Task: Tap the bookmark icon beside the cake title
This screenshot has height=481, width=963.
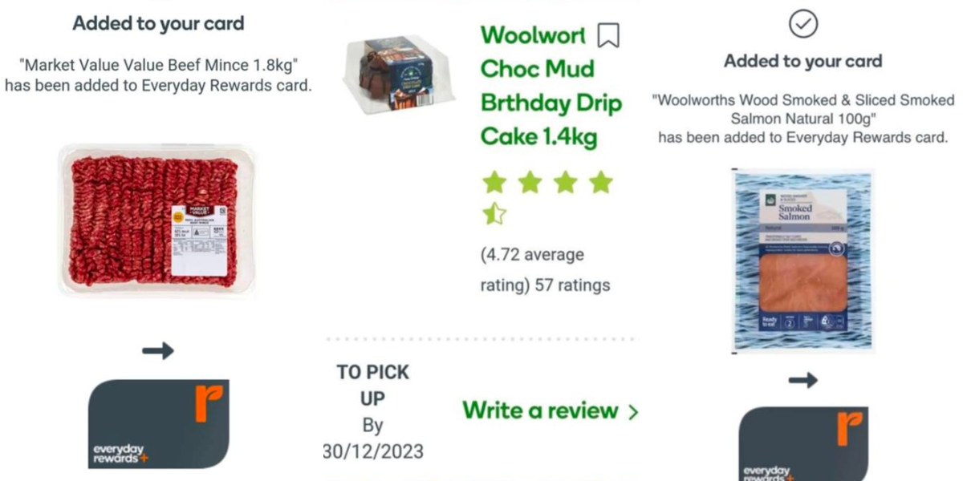Action: click(x=608, y=35)
